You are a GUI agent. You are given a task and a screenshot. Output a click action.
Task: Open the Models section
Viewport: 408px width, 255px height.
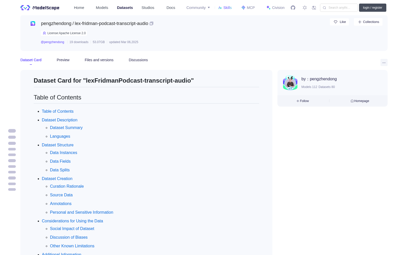tap(102, 8)
